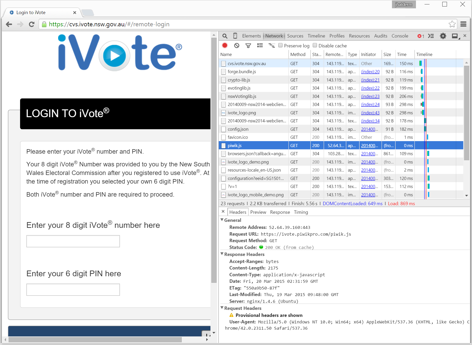The width and height of the screenshot is (472, 345).
Task: Select the ivote_logo.png request row
Action: [341, 113]
